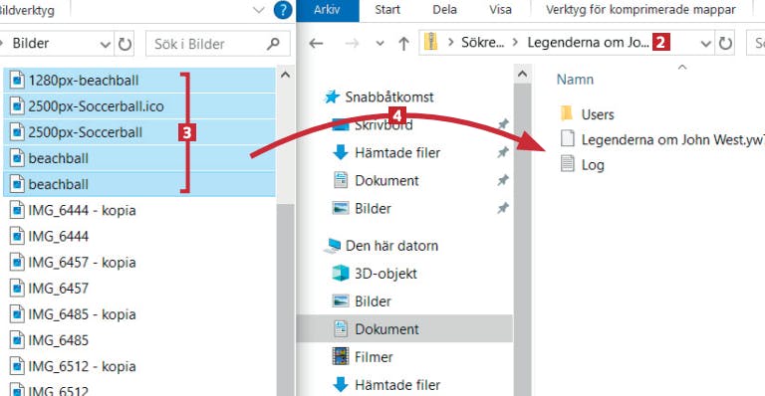Go back with the left arrow button
The image size is (765, 396).
[316, 44]
